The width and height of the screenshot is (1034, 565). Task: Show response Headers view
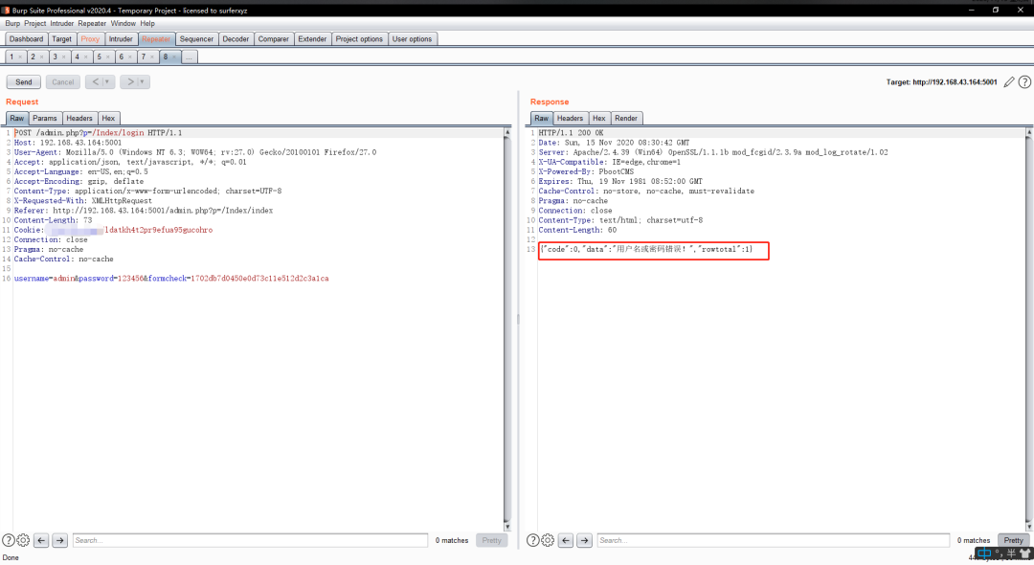[x=570, y=118]
